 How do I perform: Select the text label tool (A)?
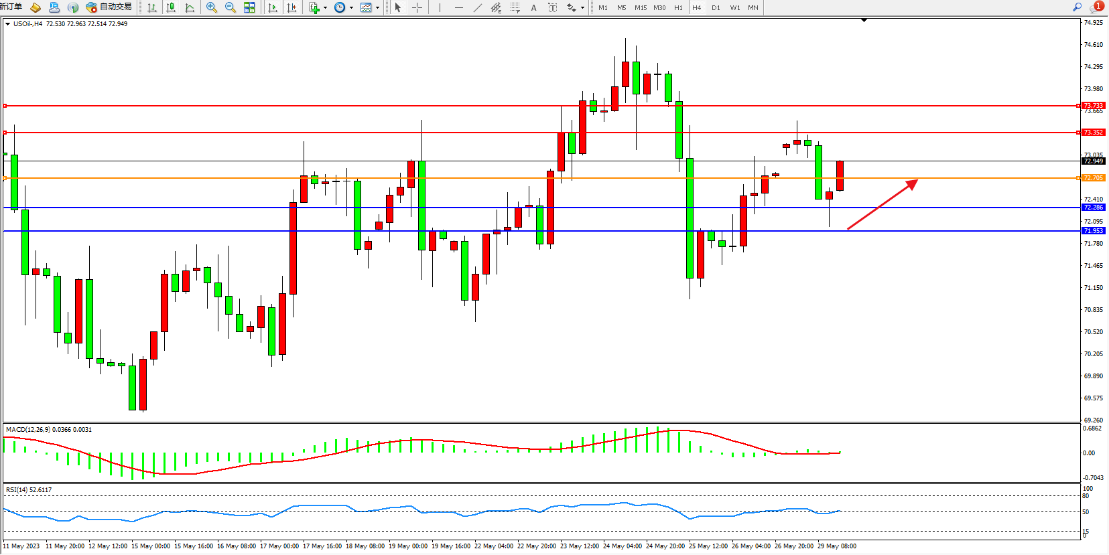(x=533, y=7)
